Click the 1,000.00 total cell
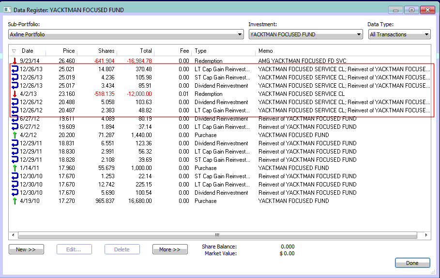 click(x=141, y=168)
